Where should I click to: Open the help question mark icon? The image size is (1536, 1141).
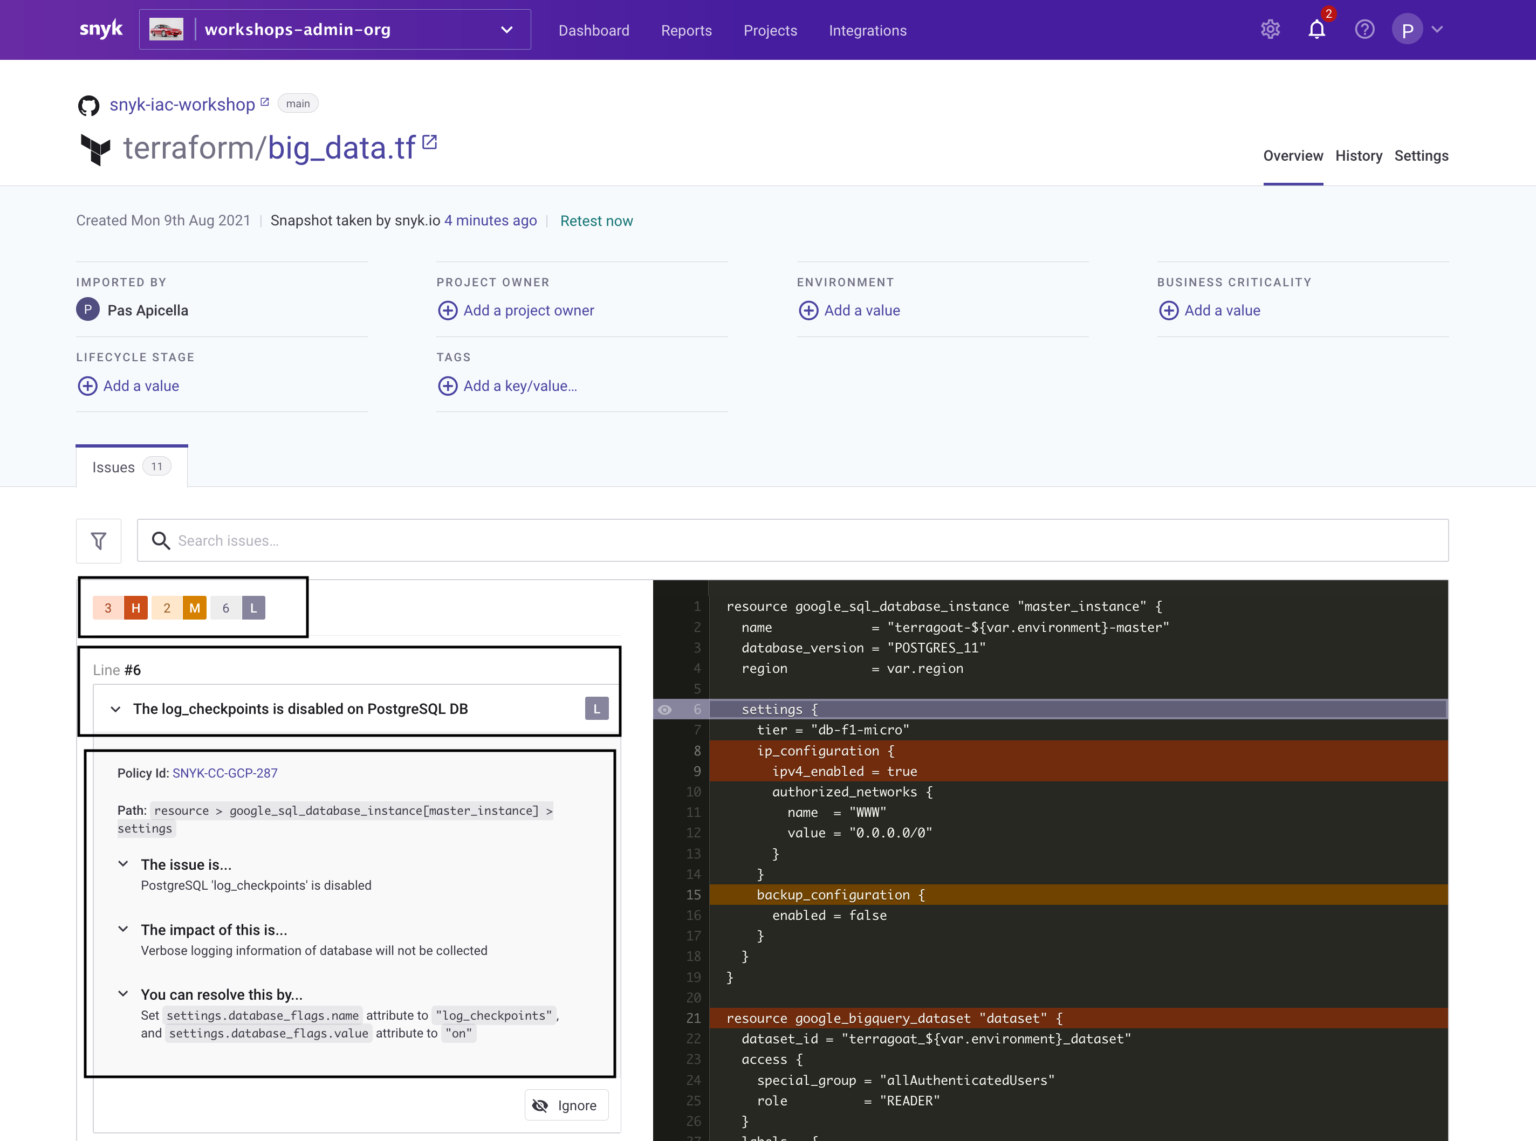[x=1364, y=29]
